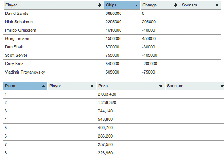Click Scott Seiver change value -105000
The image size is (224, 160).
pos(150,55)
